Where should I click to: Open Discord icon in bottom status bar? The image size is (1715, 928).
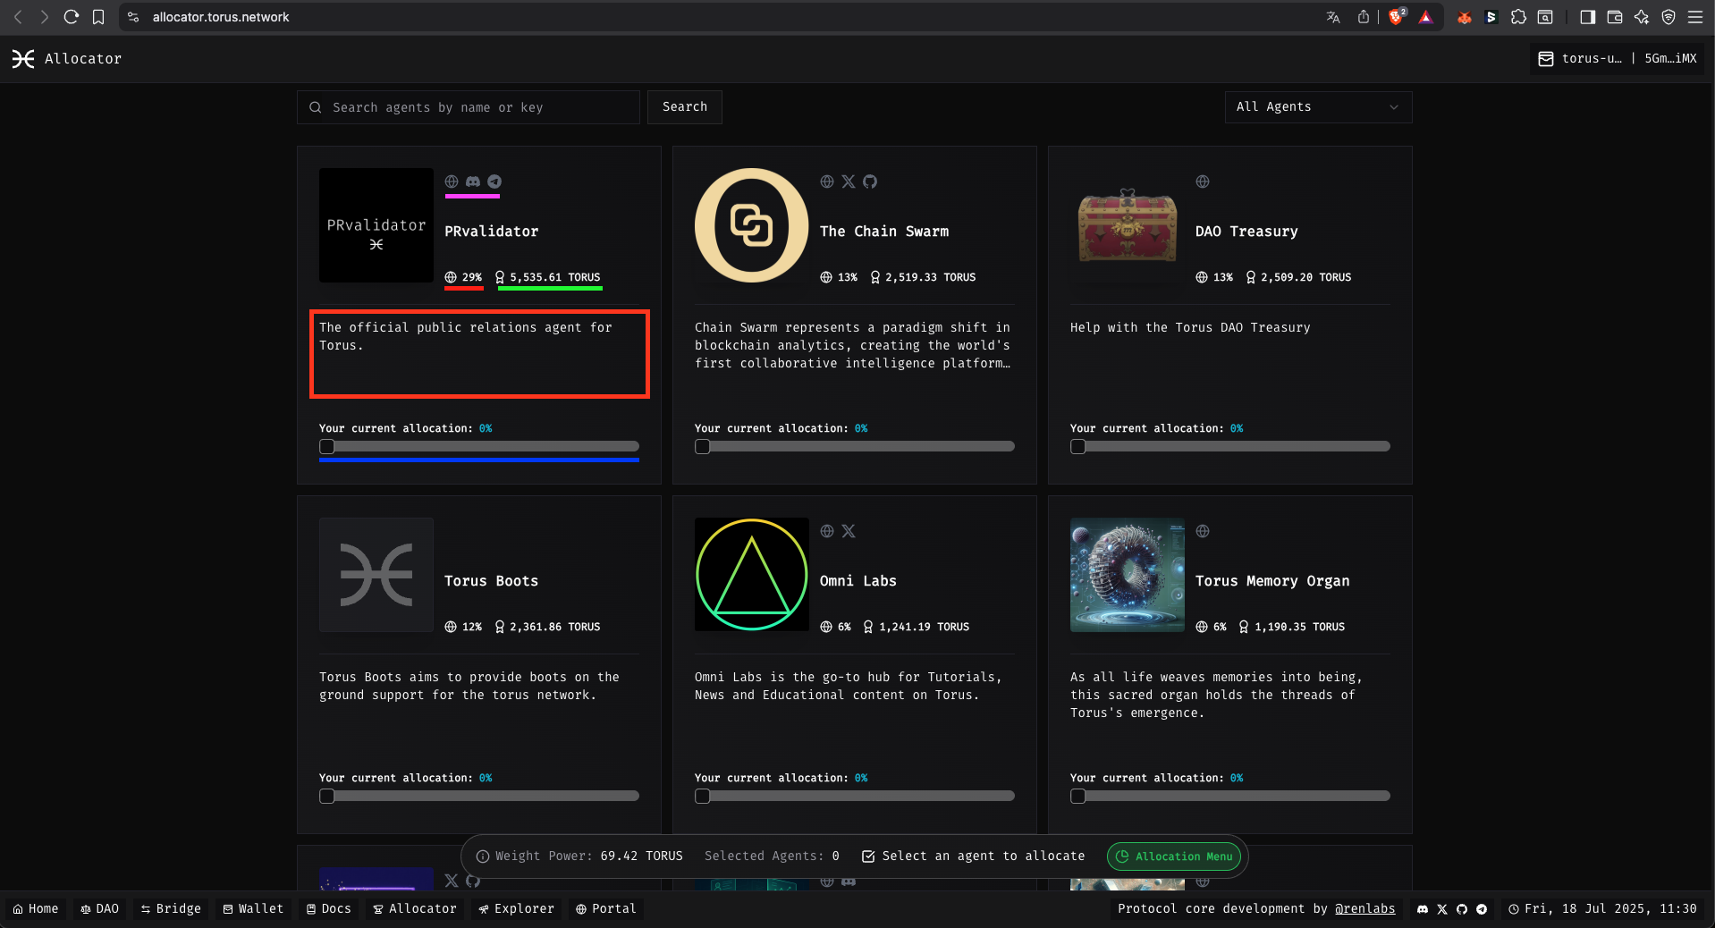click(x=1422, y=908)
